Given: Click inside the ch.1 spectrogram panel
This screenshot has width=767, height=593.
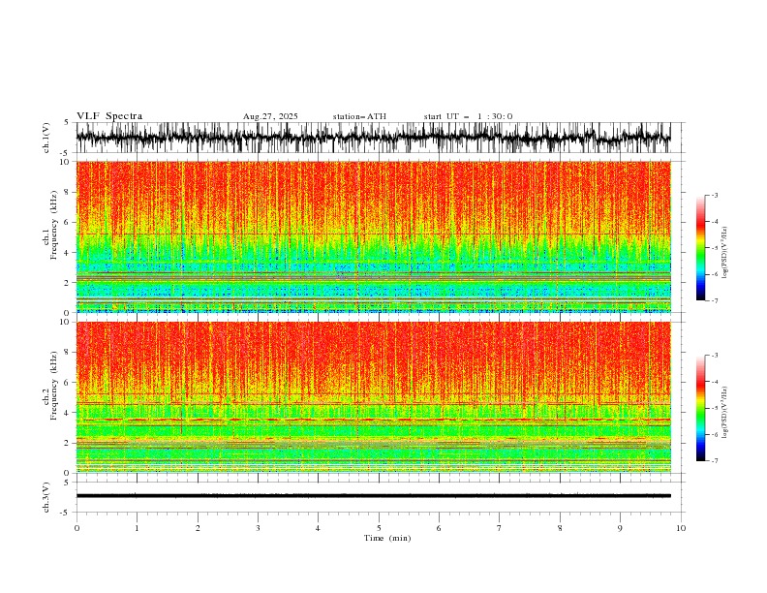Looking at the screenshot, I should [373, 236].
